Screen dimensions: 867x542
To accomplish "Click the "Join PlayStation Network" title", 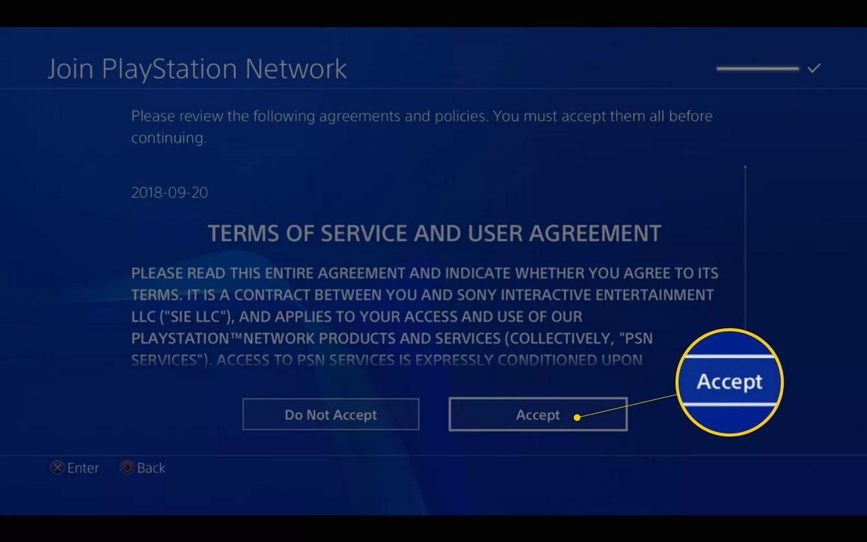I will 197,68.
